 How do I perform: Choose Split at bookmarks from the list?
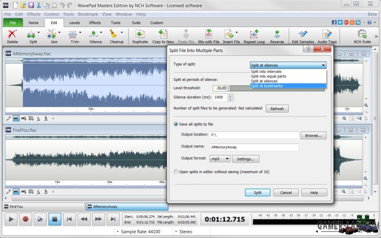click(x=288, y=86)
